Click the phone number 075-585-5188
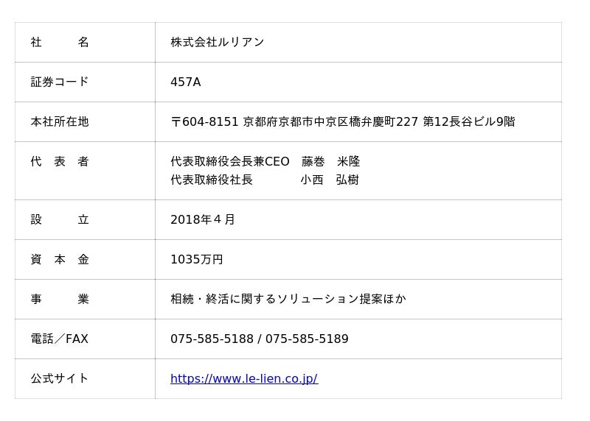590x421 pixels. pyautogui.click(x=212, y=339)
